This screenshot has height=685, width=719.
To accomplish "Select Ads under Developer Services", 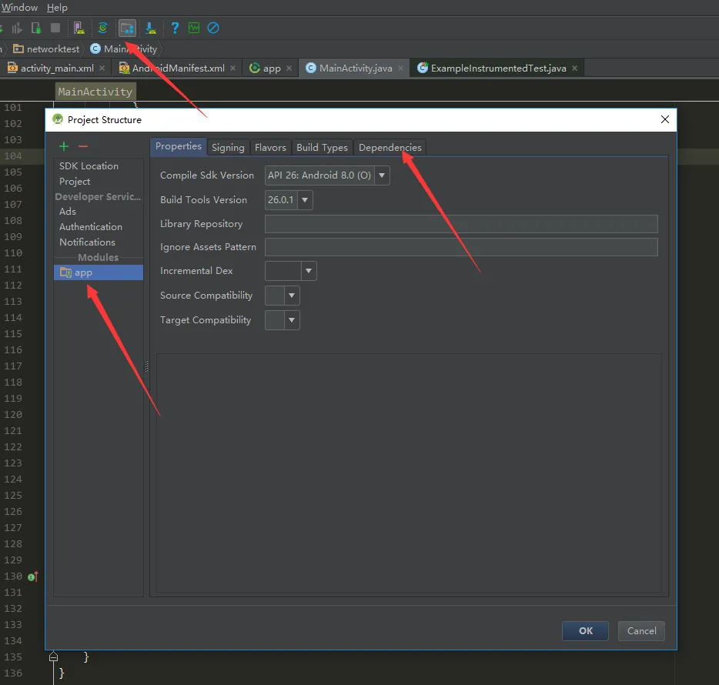I will click(x=68, y=212).
